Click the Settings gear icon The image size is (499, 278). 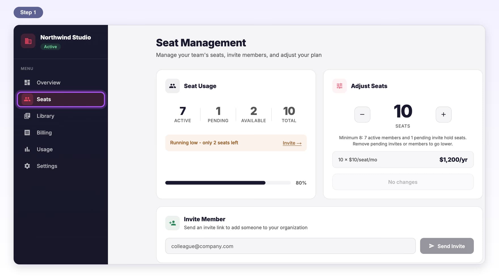27,166
